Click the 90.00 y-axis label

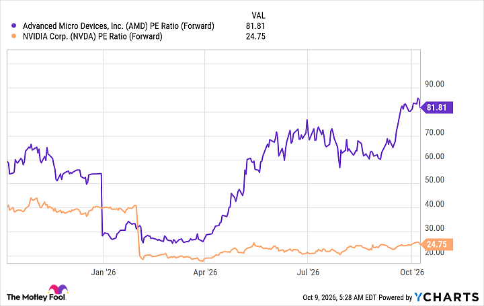pos(435,84)
